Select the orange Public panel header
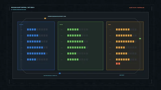Viewport: 161px width, 90px height. point(109,24)
